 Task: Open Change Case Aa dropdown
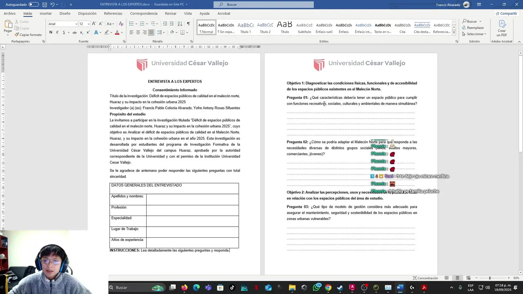(111, 24)
